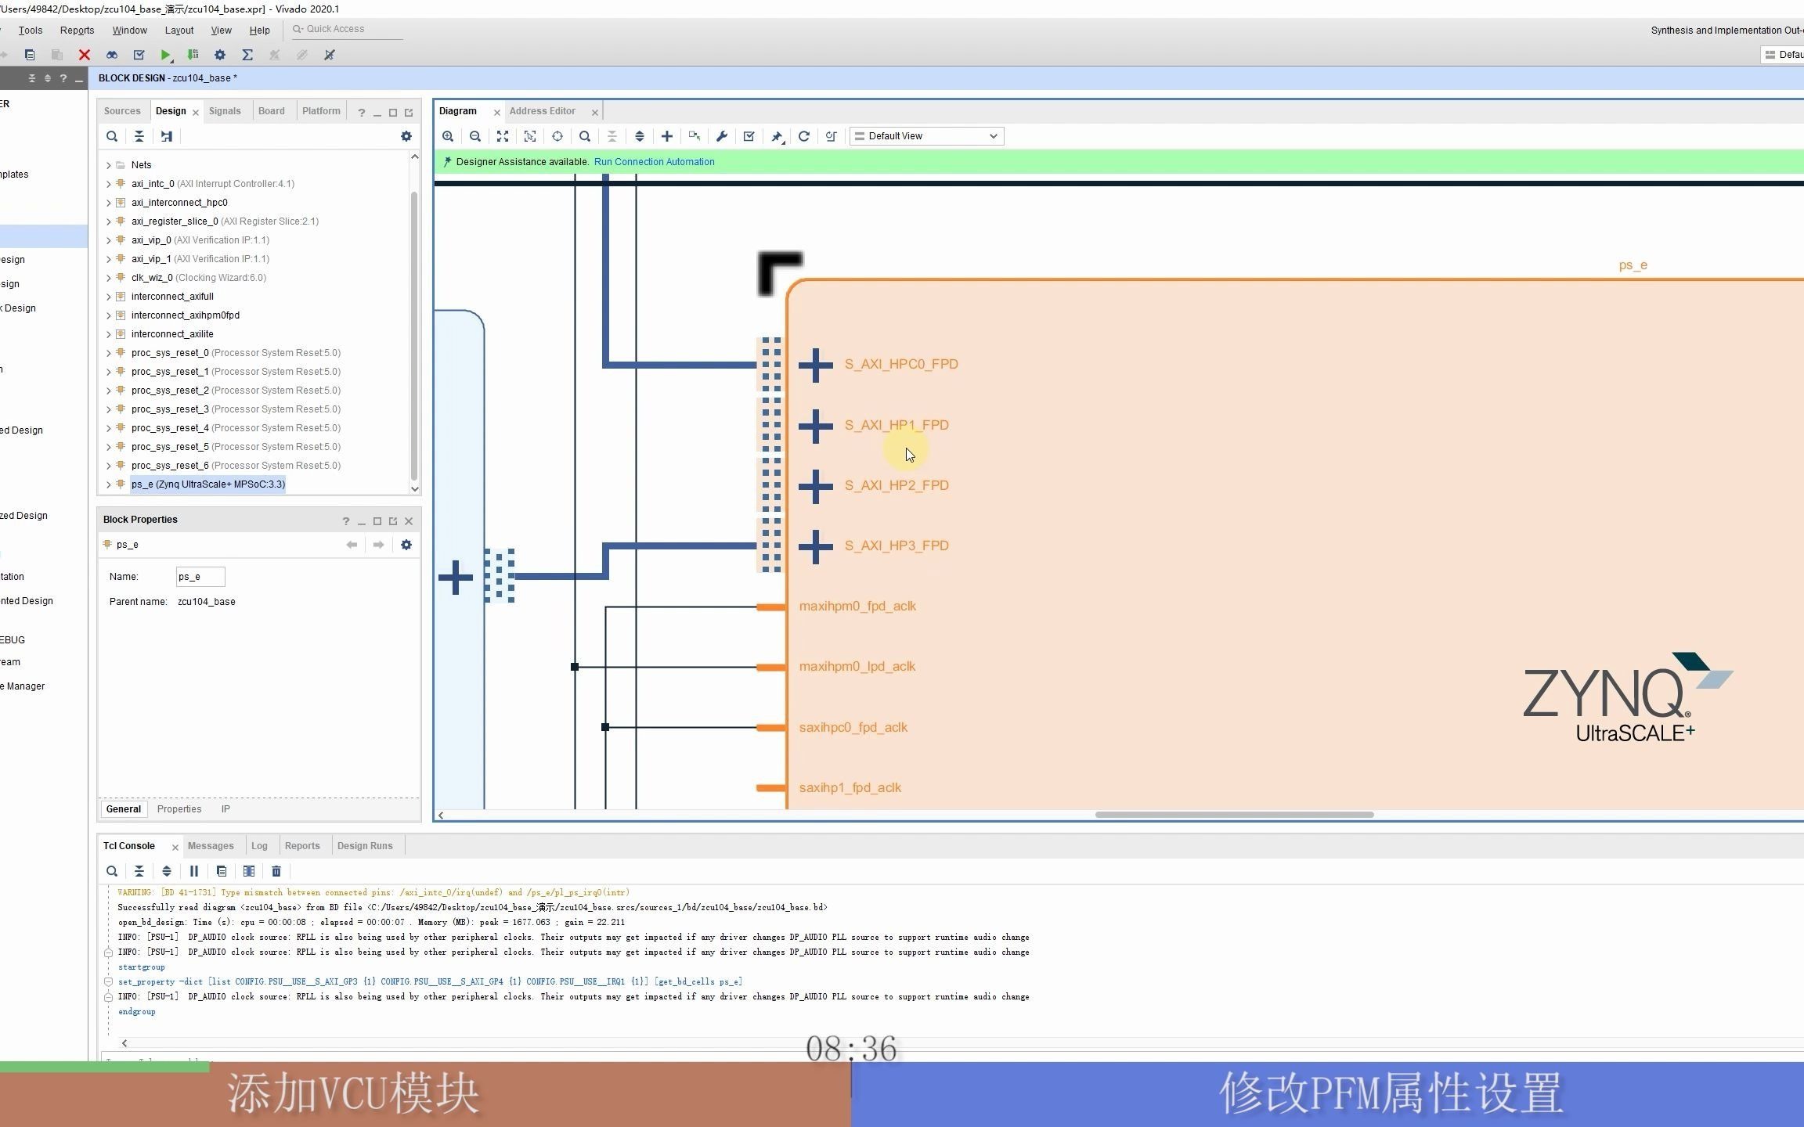
Task: Open the Log tab
Action: pyautogui.click(x=259, y=846)
